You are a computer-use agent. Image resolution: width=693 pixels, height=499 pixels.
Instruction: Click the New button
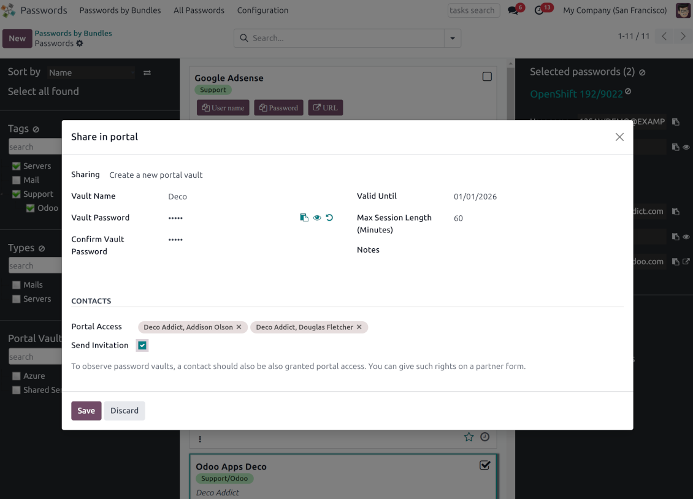tap(17, 39)
